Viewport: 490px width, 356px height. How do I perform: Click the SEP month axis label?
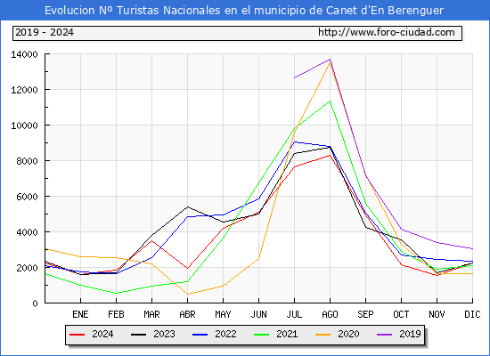[365, 314]
